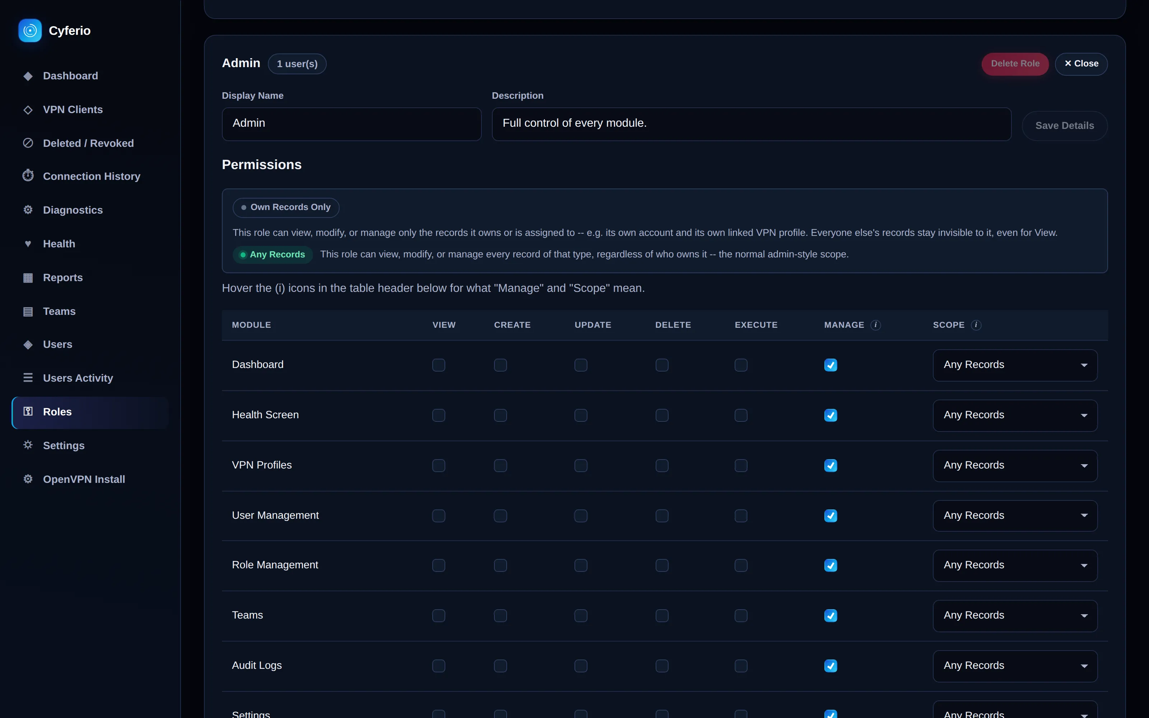Click the Cyferio logo icon
Image resolution: width=1149 pixels, height=718 pixels.
coord(30,31)
